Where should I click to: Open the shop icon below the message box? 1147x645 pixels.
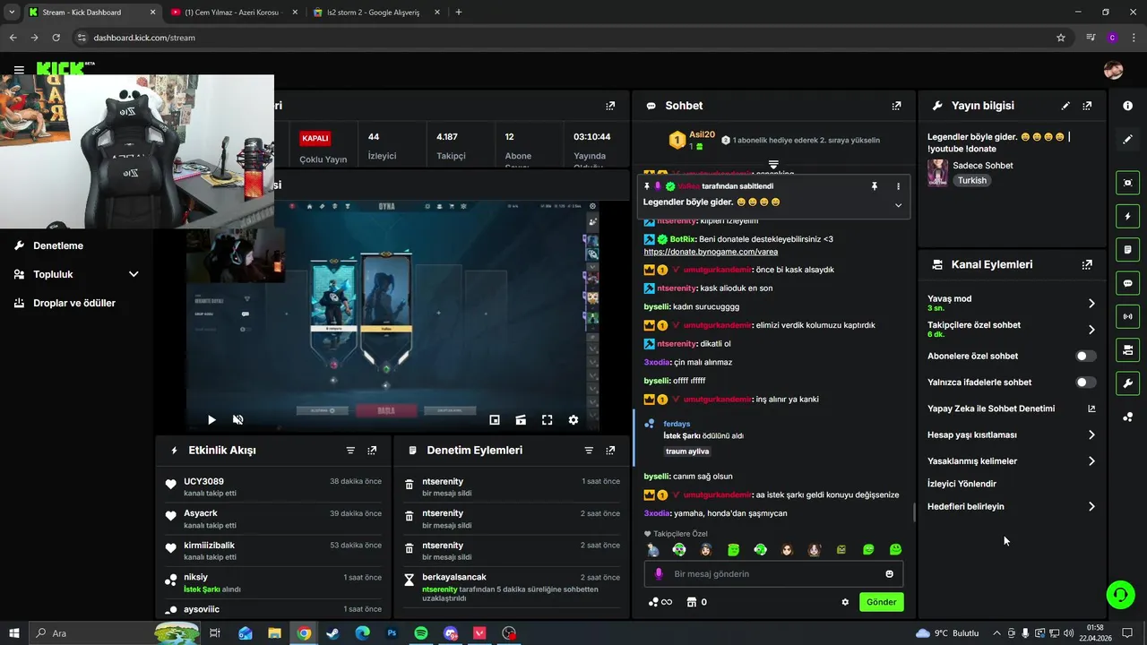[x=691, y=602]
